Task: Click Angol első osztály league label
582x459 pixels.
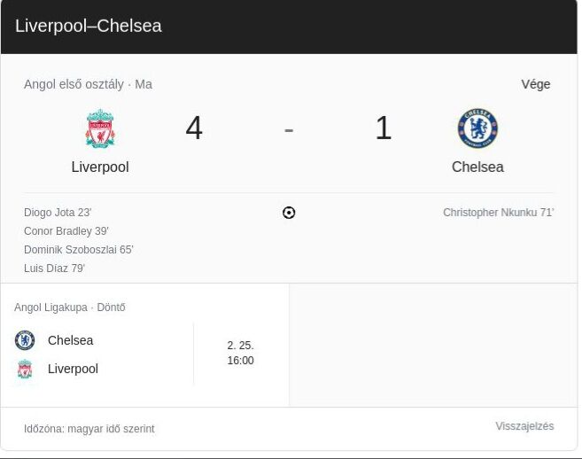Action: (74, 84)
